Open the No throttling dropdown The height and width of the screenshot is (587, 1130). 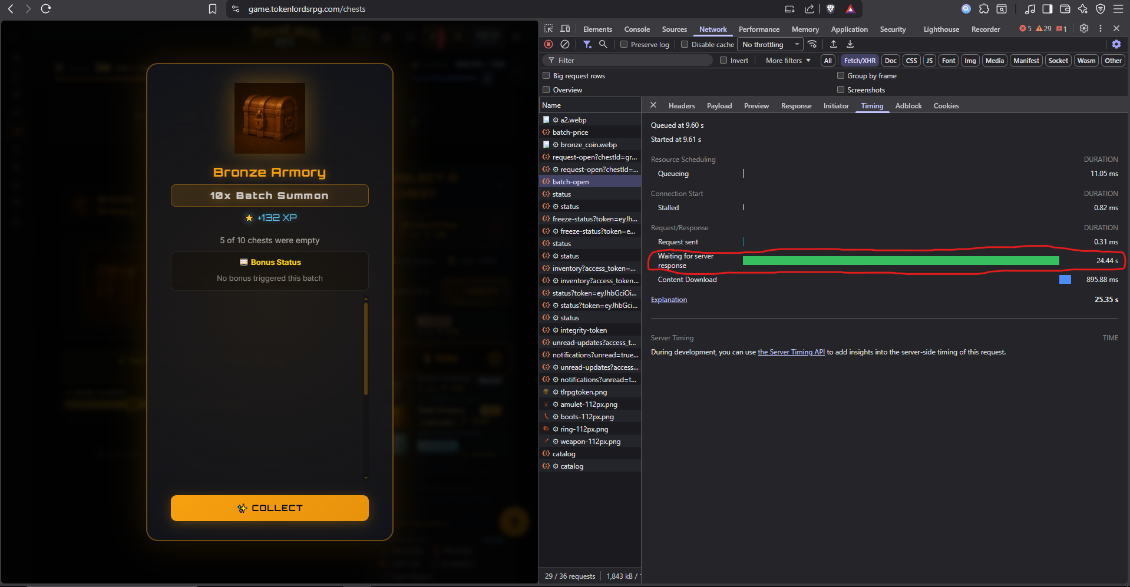coord(771,44)
